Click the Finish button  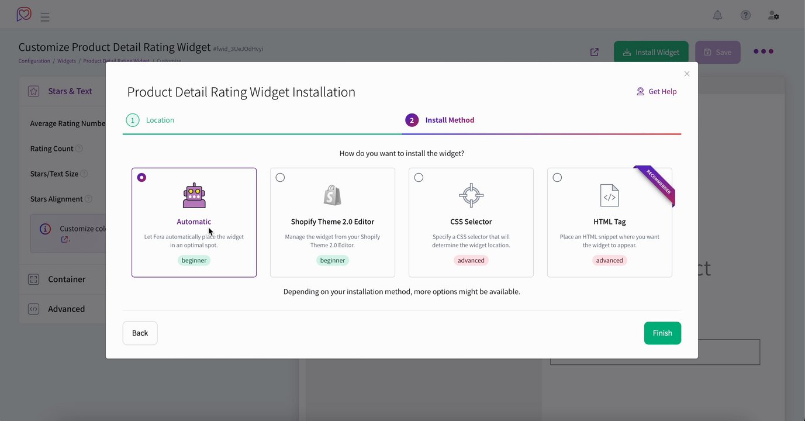pyautogui.click(x=662, y=333)
